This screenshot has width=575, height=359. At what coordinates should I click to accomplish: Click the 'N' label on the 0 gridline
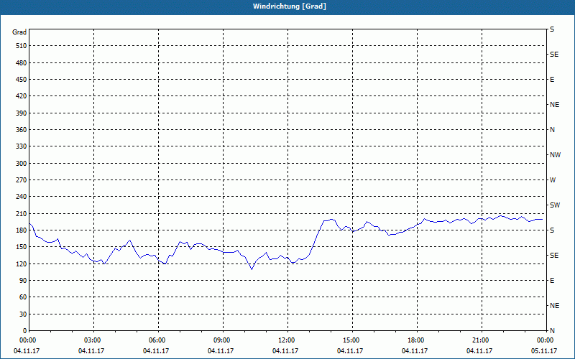[552, 331]
